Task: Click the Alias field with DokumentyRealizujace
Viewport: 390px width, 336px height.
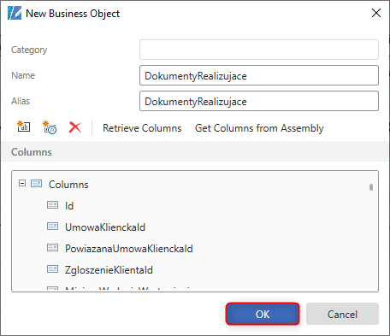Action: coord(259,101)
